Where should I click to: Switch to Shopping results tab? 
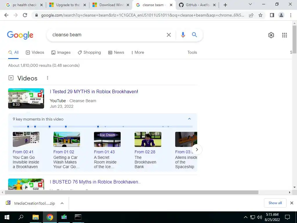89,53
